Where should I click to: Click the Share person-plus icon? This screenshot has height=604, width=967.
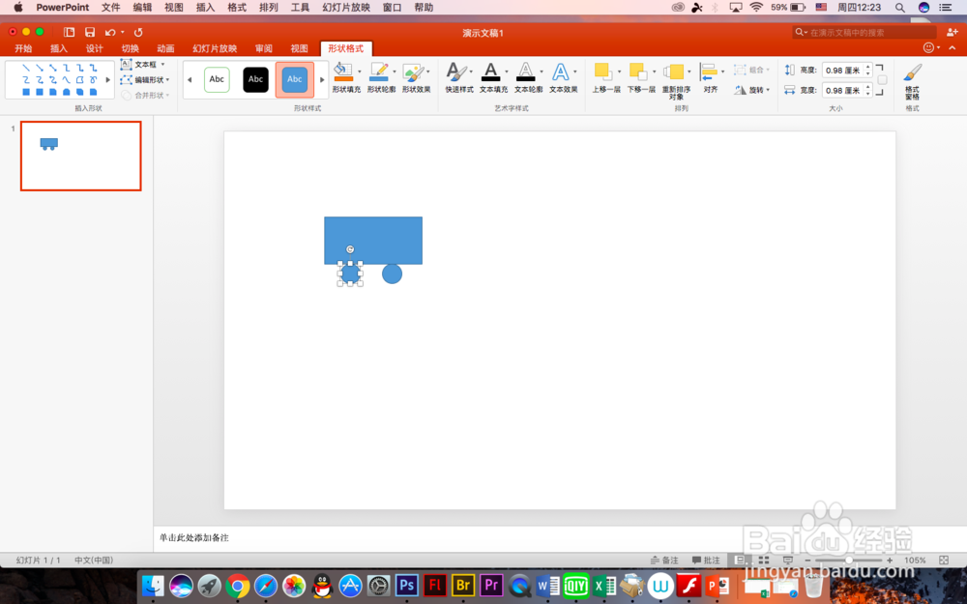[x=952, y=32]
